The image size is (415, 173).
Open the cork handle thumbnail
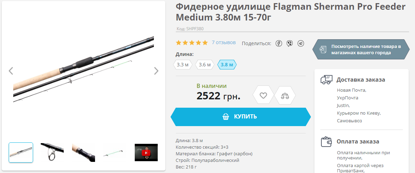coord(83,153)
